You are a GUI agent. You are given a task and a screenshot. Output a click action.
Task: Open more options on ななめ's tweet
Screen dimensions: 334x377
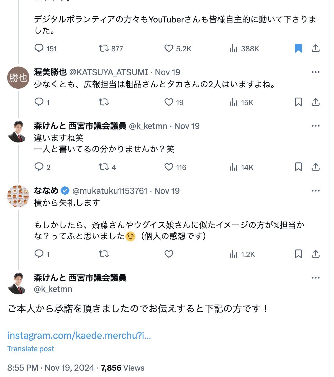tap(315, 191)
